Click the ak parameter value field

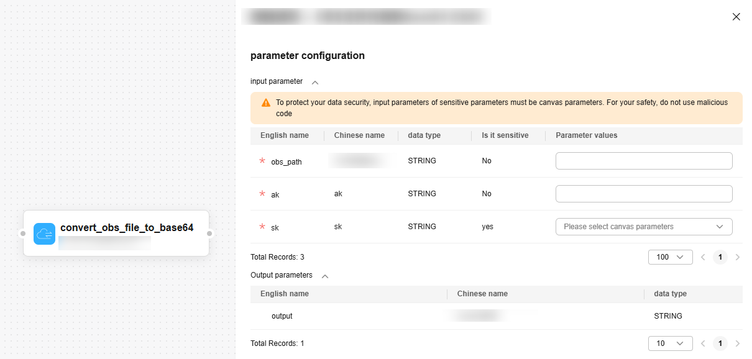click(644, 194)
